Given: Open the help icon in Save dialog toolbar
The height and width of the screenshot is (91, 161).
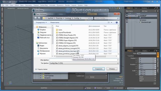Looking at the screenshot, I should pyautogui.click(x=117, y=22).
